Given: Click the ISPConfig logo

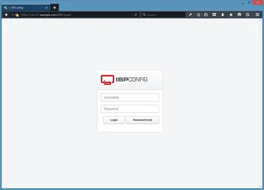Looking at the screenshot, I should 124,80.
